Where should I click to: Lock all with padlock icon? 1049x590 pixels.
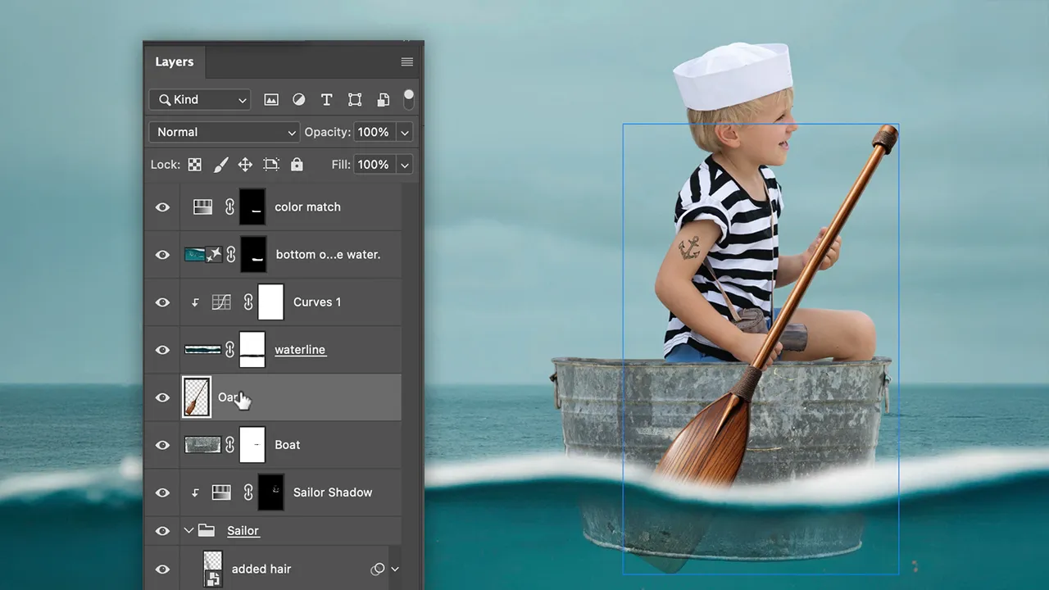pos(297,165)
